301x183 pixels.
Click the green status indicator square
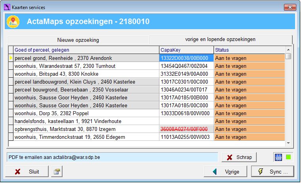288,157
